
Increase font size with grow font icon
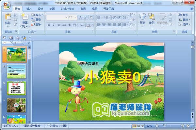click(80, 17)
